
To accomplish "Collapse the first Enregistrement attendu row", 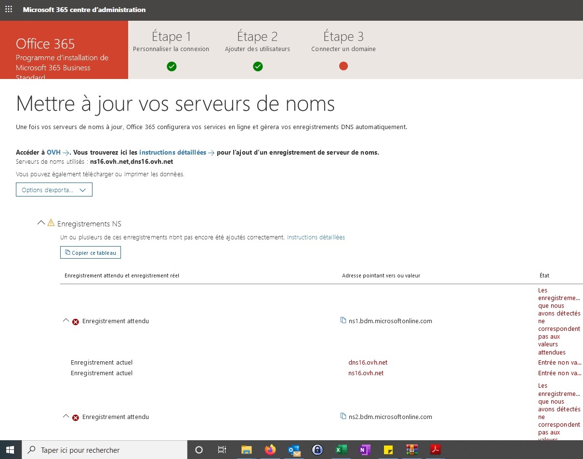I will click(66, 321).
